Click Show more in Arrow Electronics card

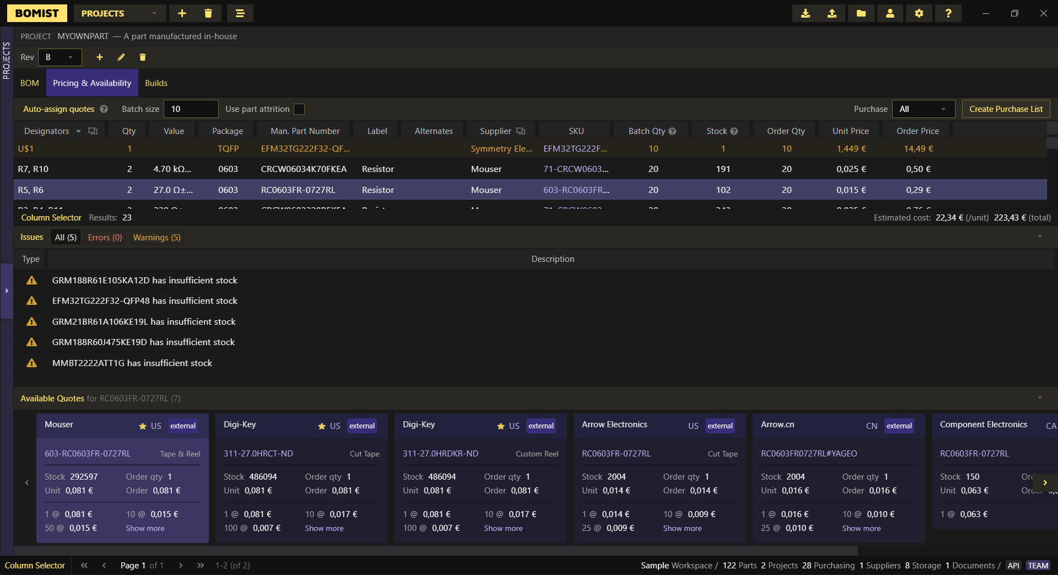[x=682, y=528]
